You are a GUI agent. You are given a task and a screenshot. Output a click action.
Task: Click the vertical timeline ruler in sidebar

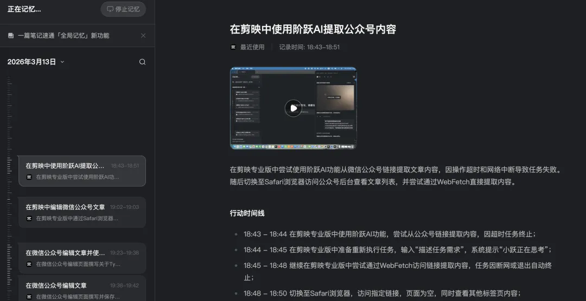(9, 188)
